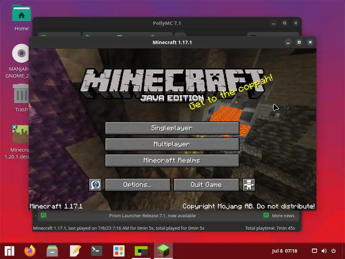Click the clock showing Jul 8 07:18
This screenshot has height=259, width=345.
click(x=284, y=251)
